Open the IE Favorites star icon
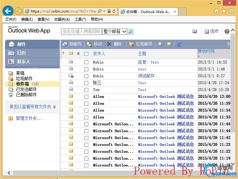The width and height of the screenshot is (238, 179). pos(224,11)
